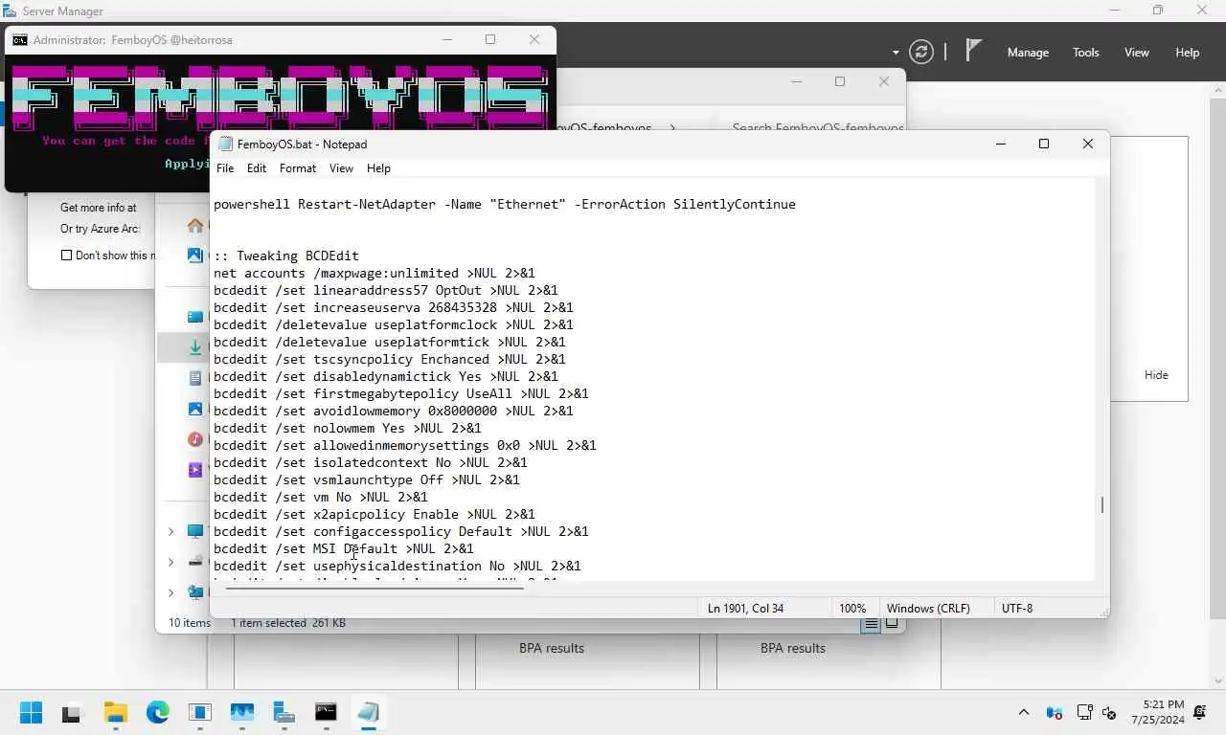Open Server Manager's View menu
Image resolution: width=1226 pixels, height=735 pixels.
(1137, 53)
